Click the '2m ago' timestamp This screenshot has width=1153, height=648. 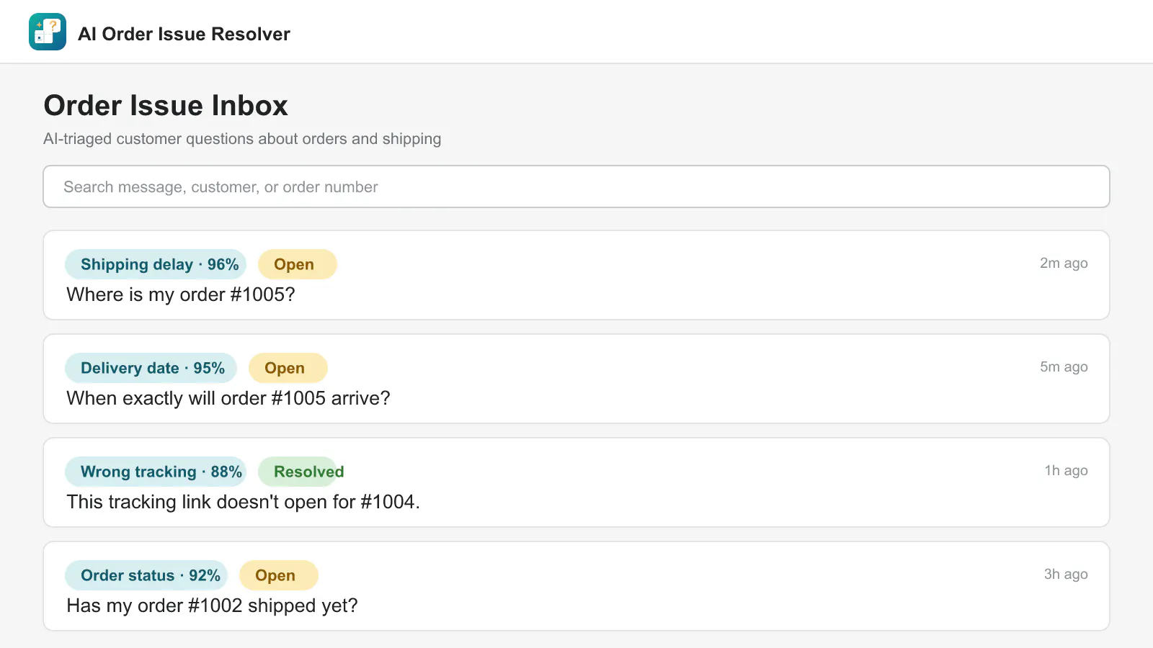tap(1064, 263)
